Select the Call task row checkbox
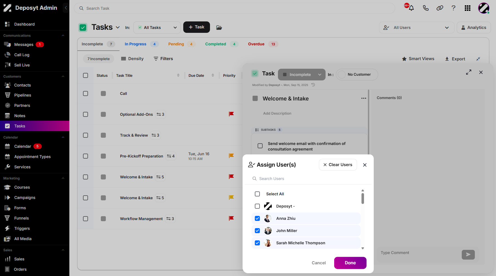 85,93
